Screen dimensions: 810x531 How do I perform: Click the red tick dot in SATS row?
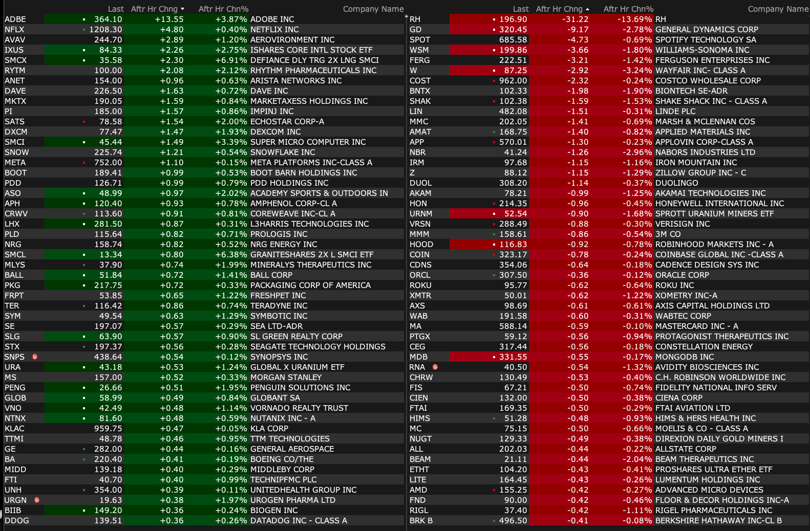(x=84, y=122)
